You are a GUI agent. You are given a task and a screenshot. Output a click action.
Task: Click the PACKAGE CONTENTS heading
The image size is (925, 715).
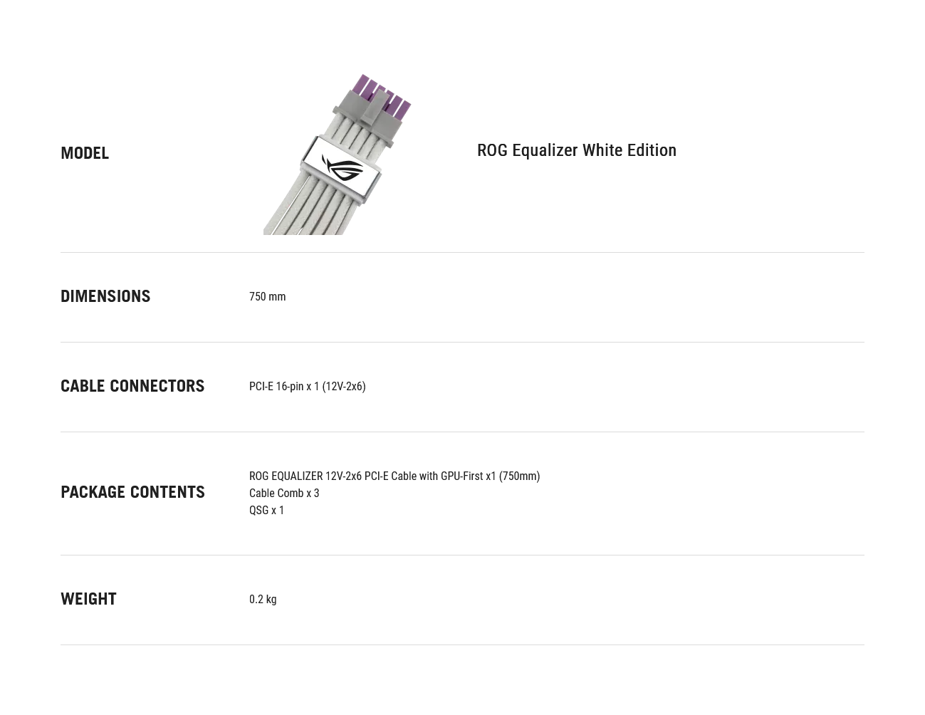click(x=132, y=492)
